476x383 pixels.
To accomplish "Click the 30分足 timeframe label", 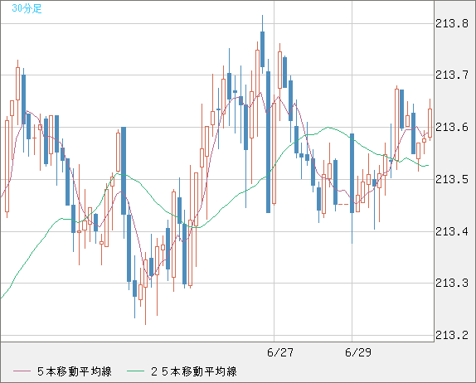I will 27,8.
